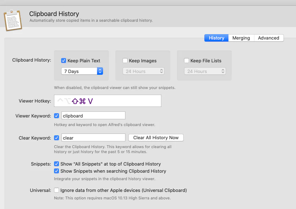296x209 pixels.
Task: Disable Show "All Snippets" at top option
Action: tap(56, 164)
